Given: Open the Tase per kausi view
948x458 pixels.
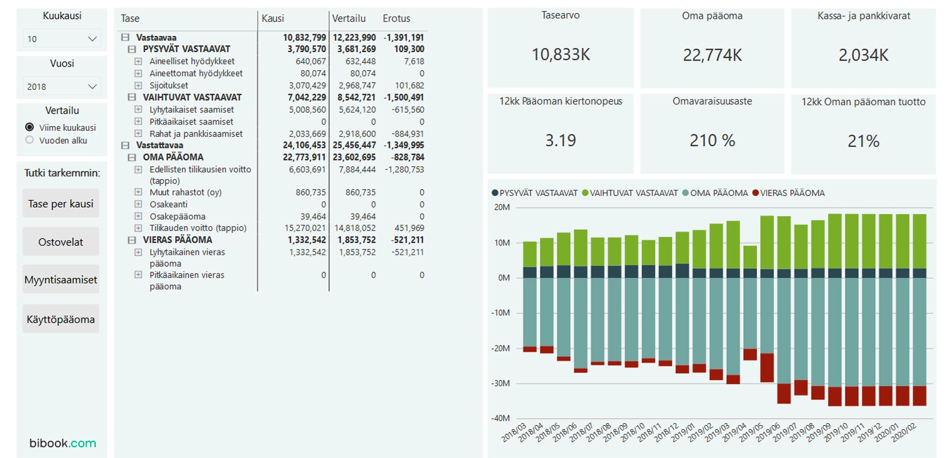Looking at the screenshot, I should (x=61, y=203).
